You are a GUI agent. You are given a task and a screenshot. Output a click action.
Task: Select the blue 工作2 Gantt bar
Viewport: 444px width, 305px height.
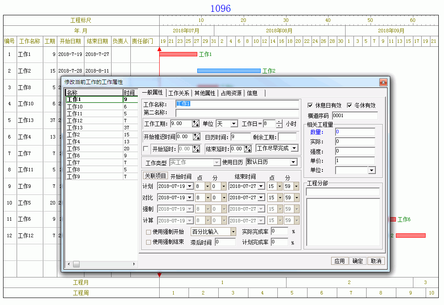[229, 71]
